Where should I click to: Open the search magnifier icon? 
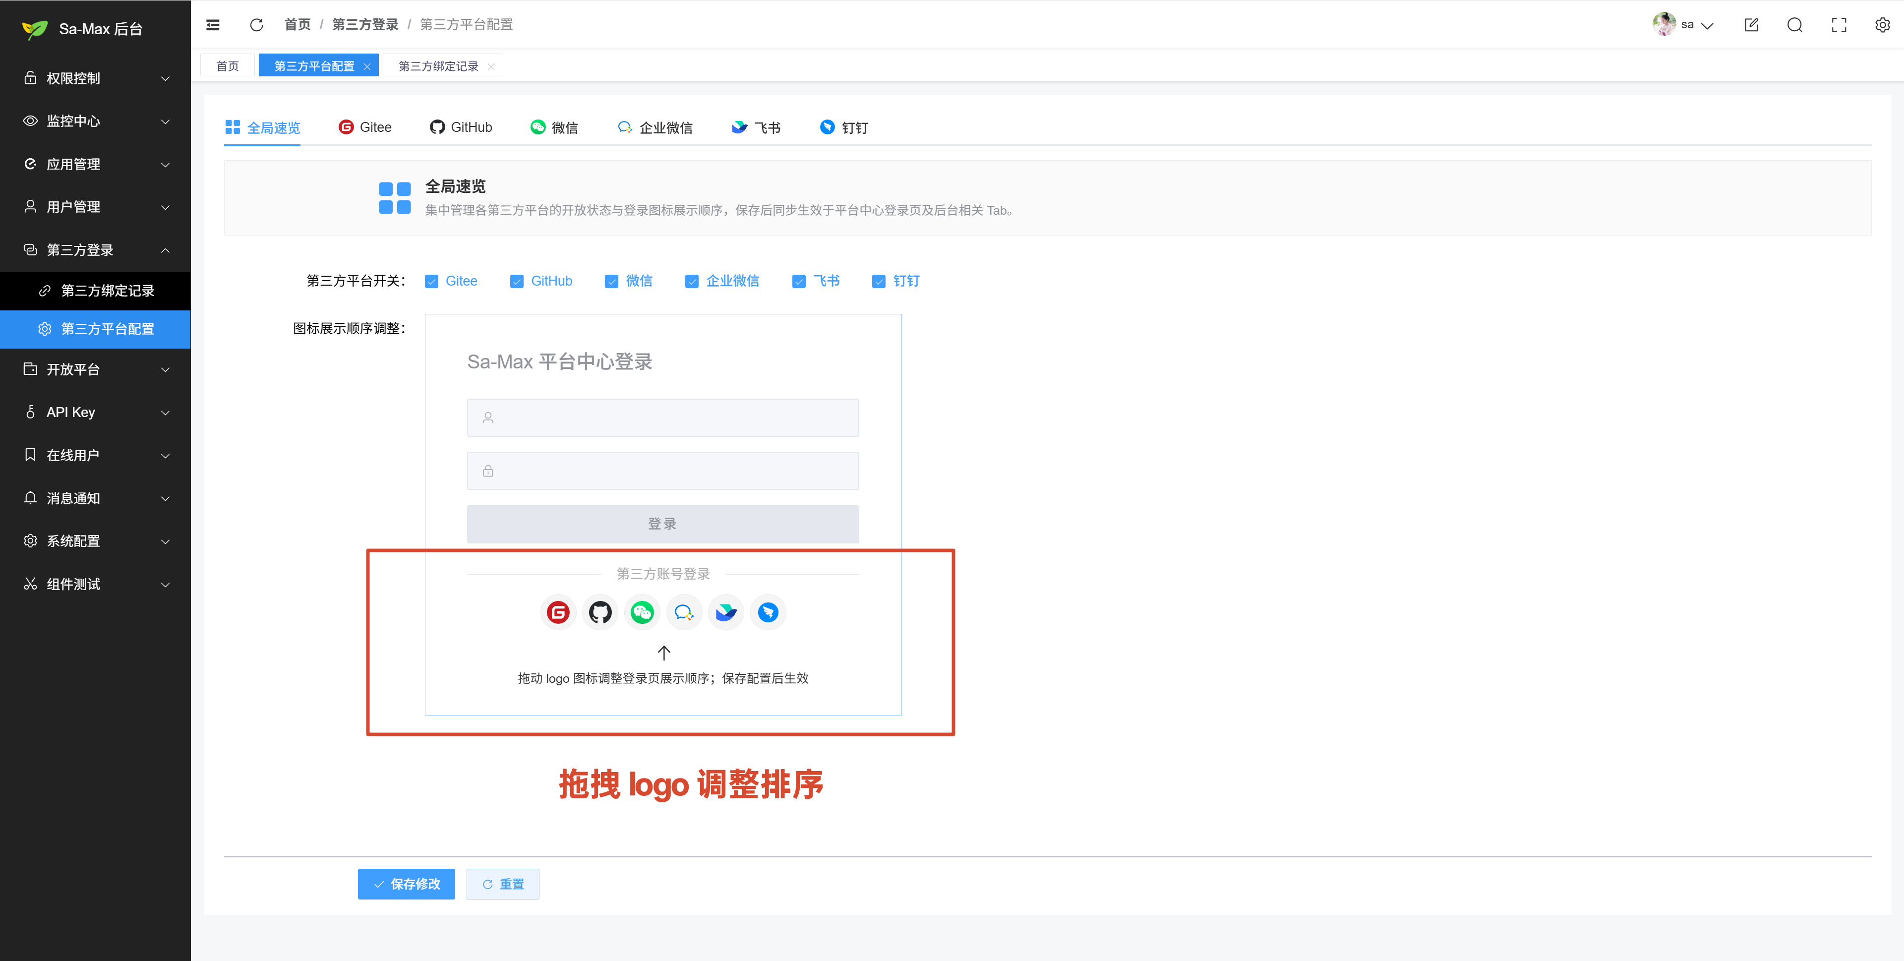[1794, 25]
